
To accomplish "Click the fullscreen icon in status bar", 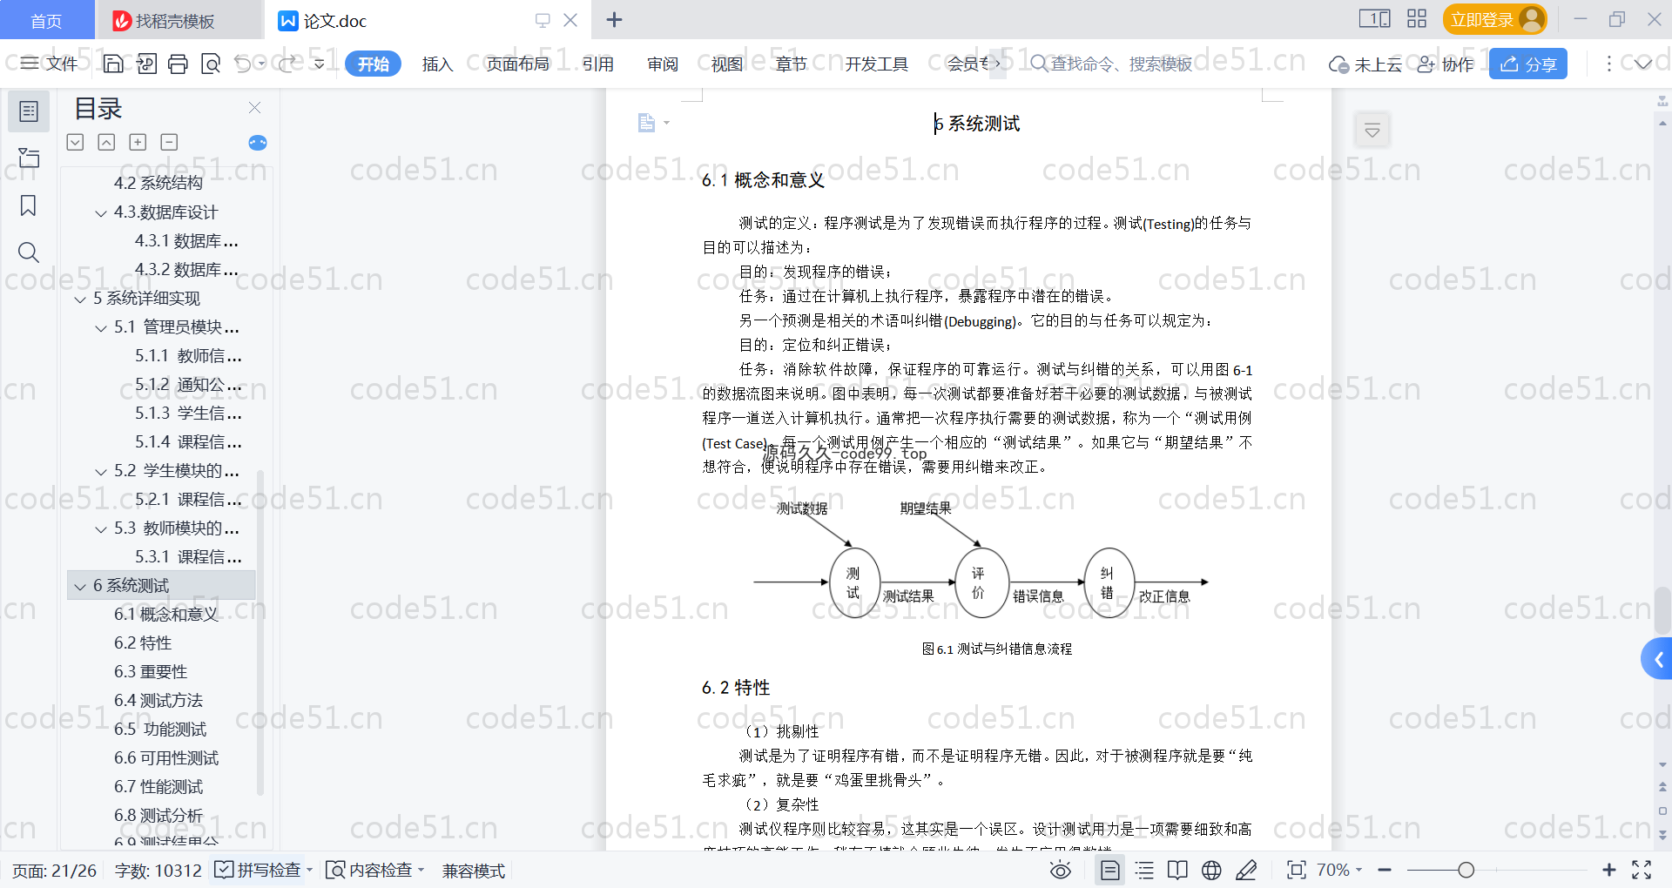I will click(x=1642, y=870).
